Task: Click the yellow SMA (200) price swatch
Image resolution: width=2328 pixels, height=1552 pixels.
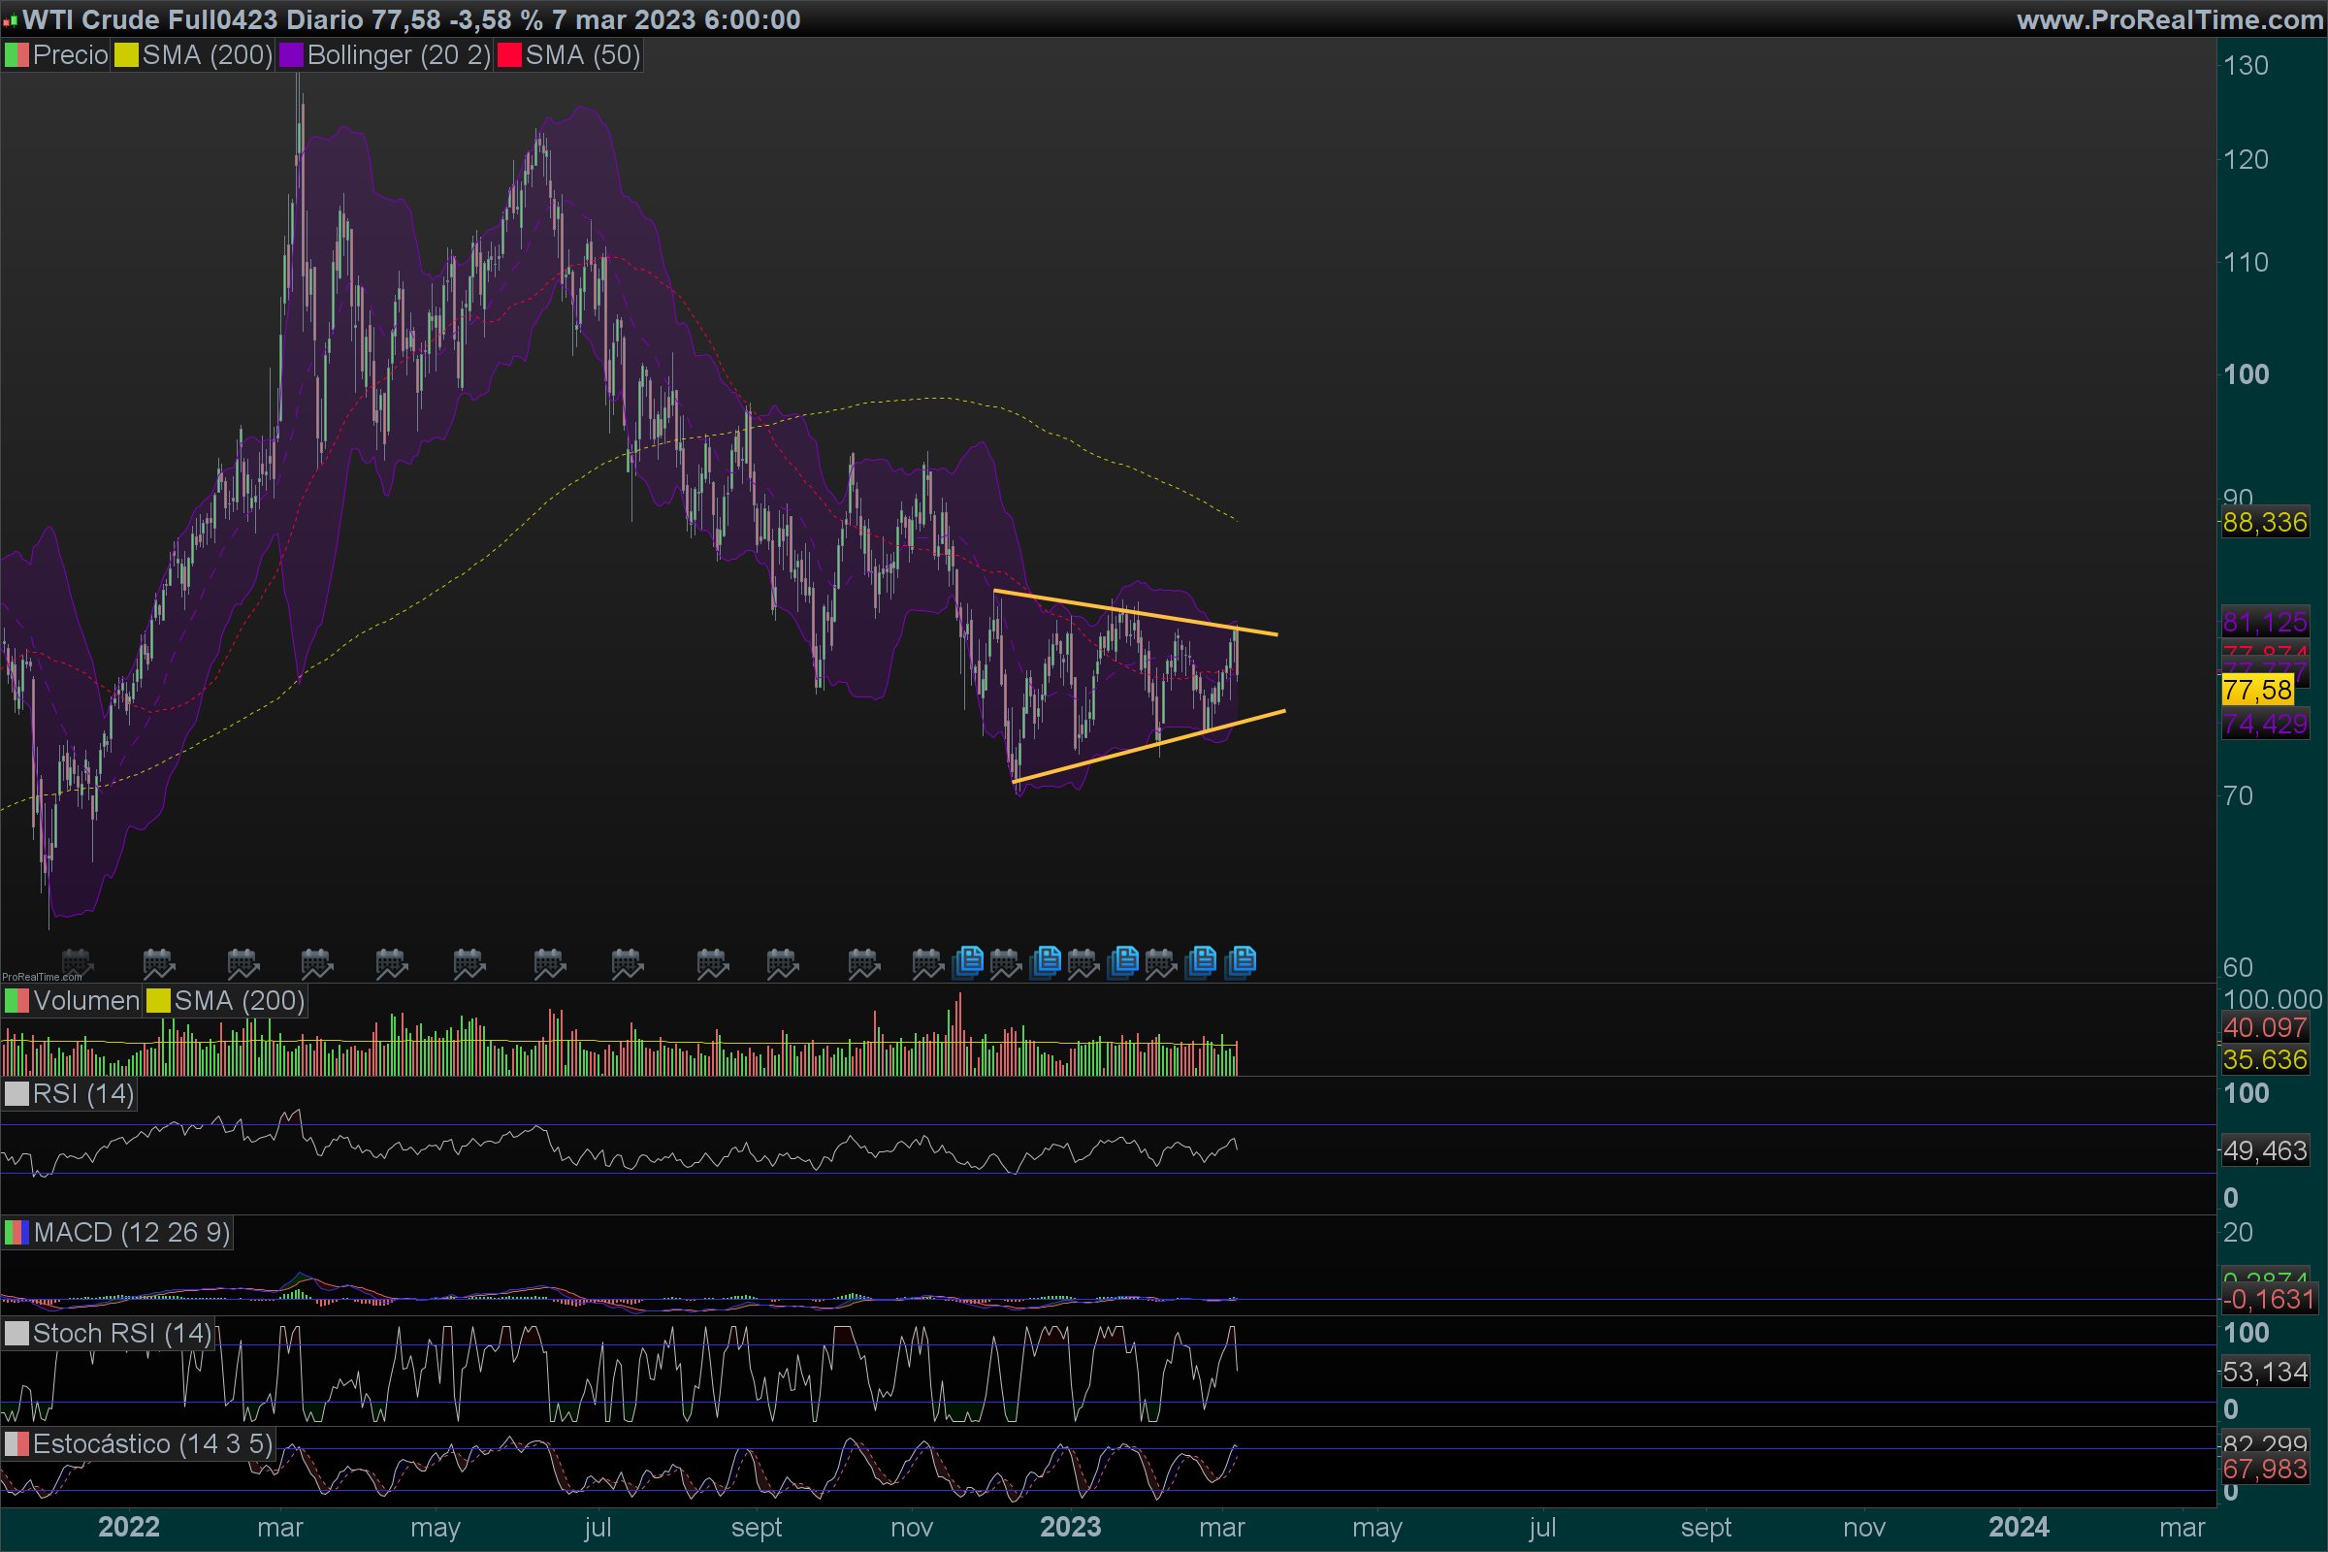Action: pos(126,55)
